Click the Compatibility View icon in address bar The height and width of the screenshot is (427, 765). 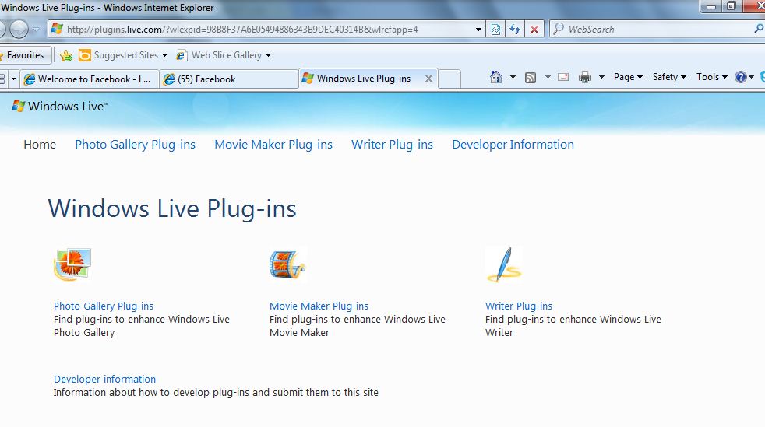click(495, 30)
